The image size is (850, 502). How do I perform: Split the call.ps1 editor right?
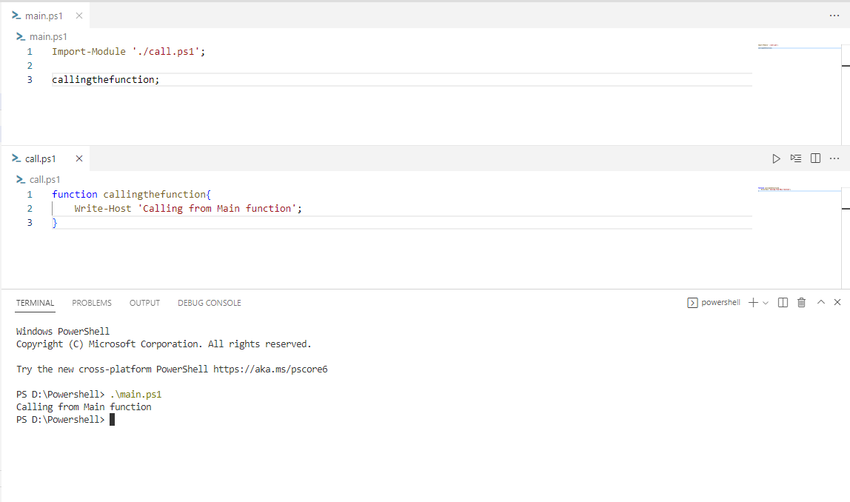point(815,158)
